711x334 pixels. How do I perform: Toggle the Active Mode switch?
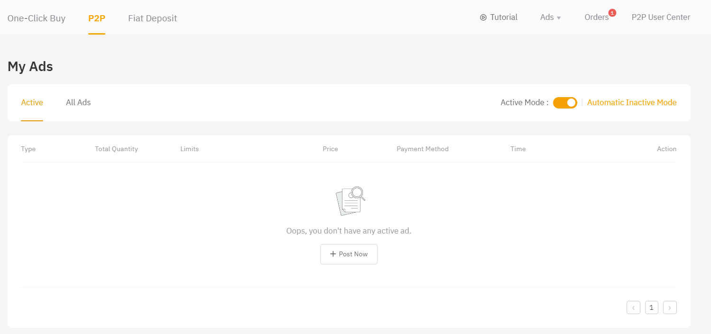565,102
